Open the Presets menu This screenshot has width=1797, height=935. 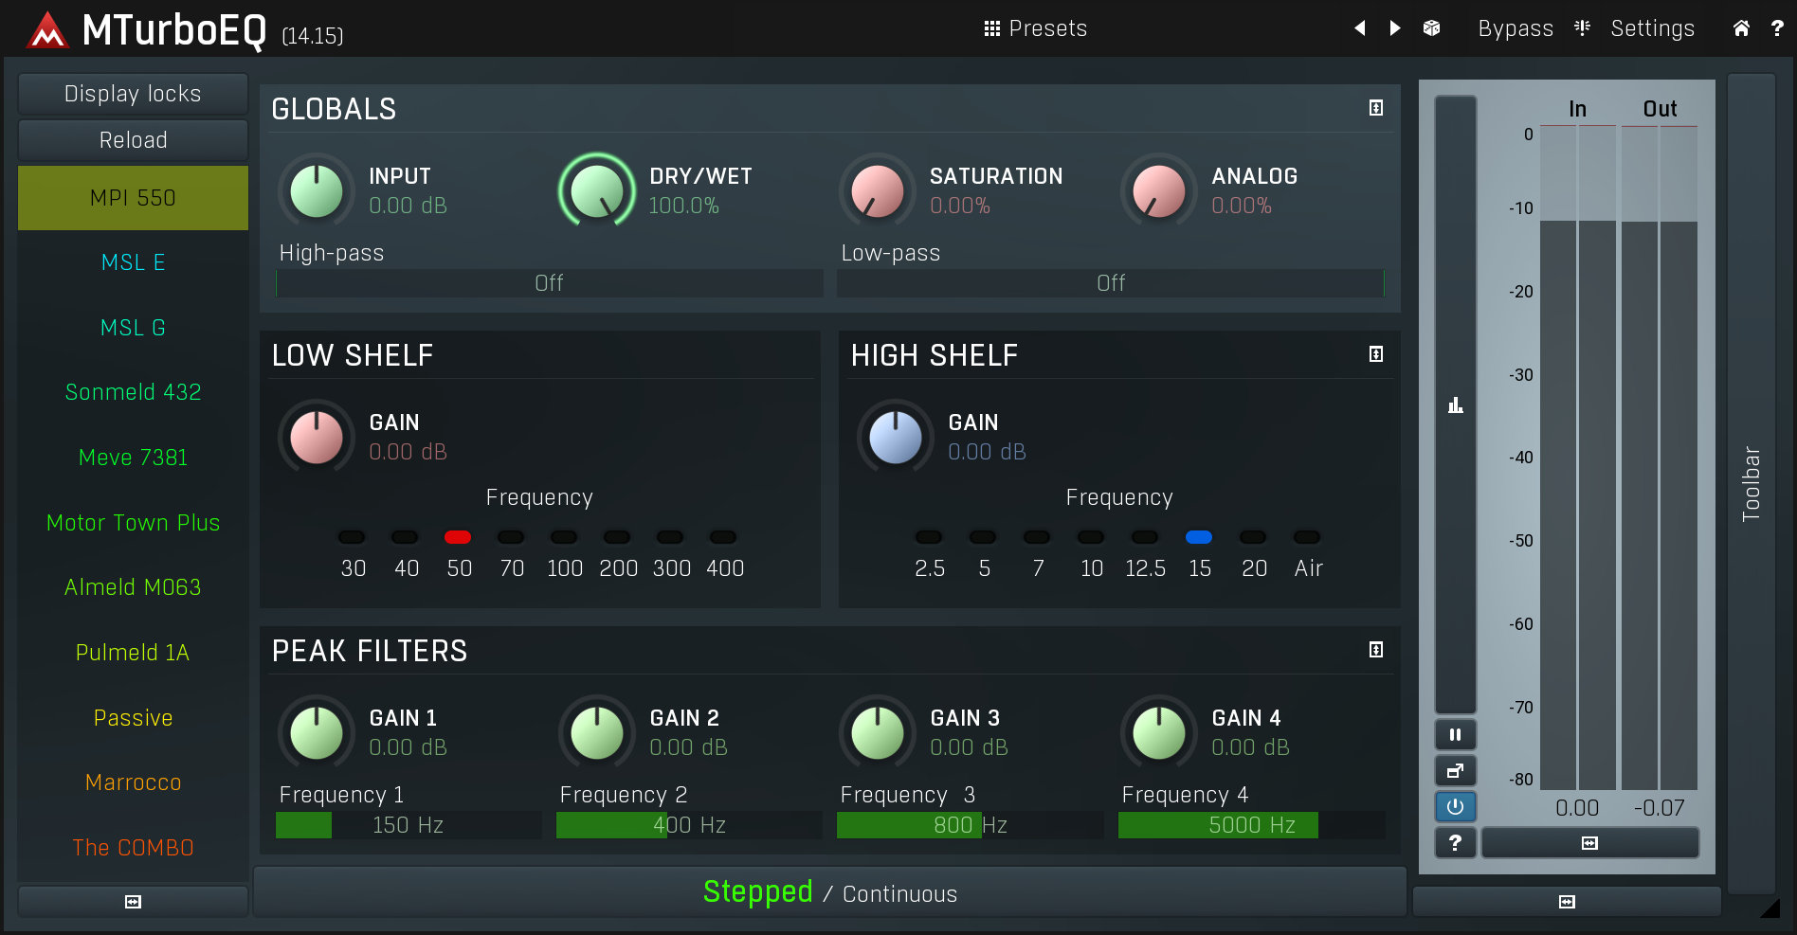point(1035,28)
